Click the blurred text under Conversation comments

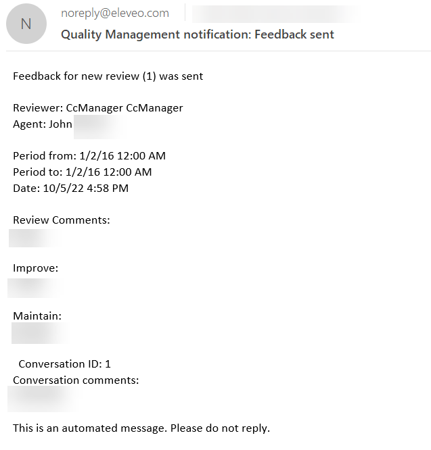[x=43, y=398]
